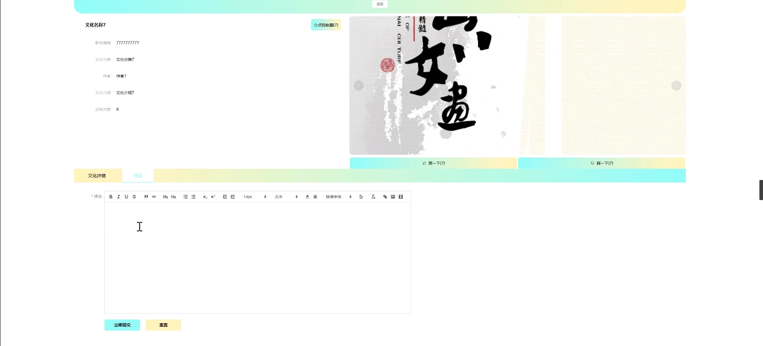Select the author value 作者7
The height and width of the screenshot is (346, 763).
[x=121, y=76]
